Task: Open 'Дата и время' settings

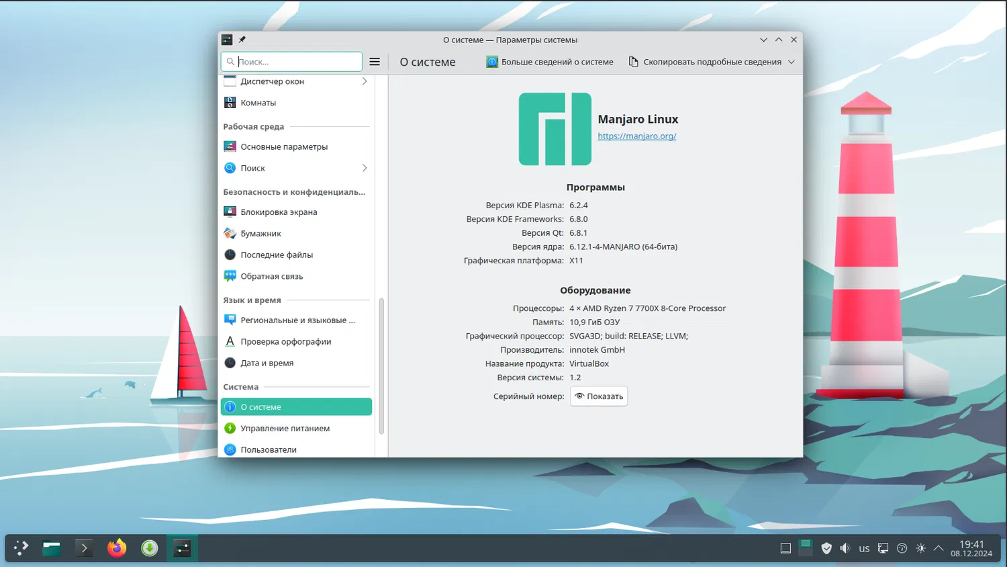Action: pyautogui.click(x=296, y=363)
